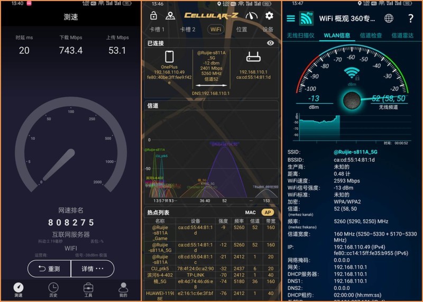Image resolution: width=423 pixels, height=302 pixels.
Task: Open Cellular-Z settings gear
Action: pyautogui.click(x=269, y=16)
